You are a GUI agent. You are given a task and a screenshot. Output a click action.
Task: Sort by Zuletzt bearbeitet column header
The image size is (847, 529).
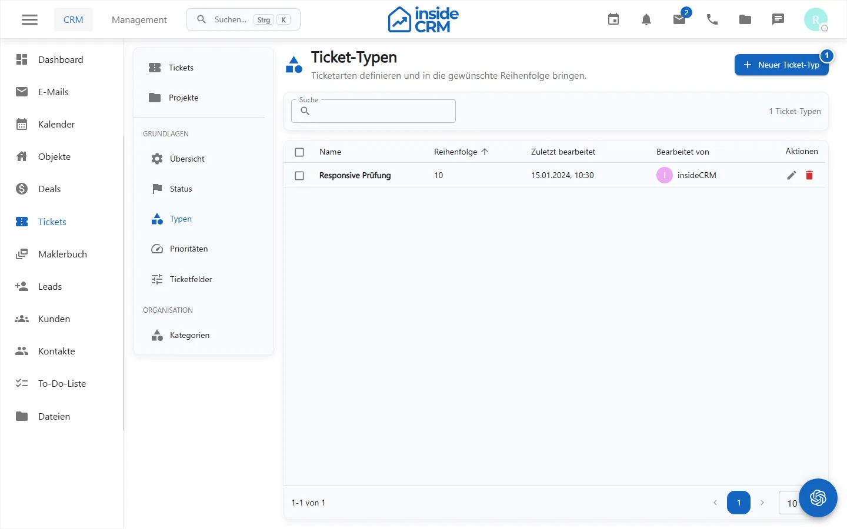563,152
